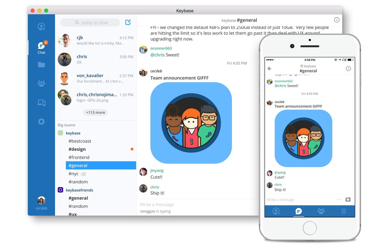Click jinyang username in desktop chat
This screenshot has width=389, height=246.
click(157, 171)
